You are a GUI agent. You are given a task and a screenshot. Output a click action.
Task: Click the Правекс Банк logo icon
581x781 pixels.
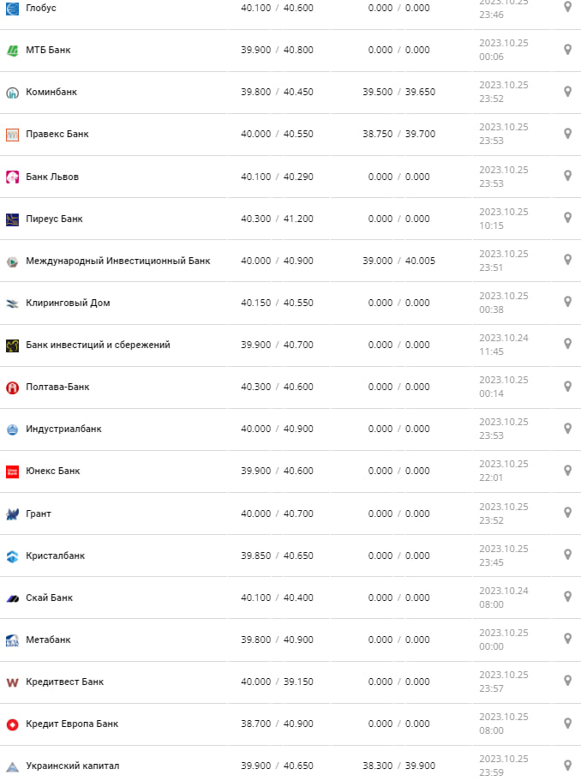click(12, 135)
